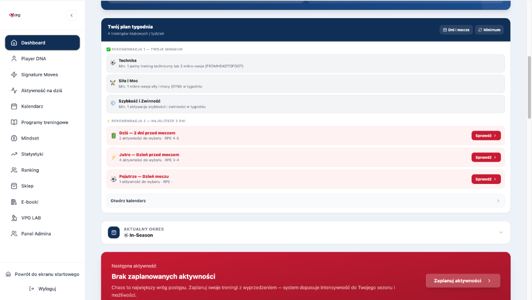Click the Zaplanuj aktywności button
Image resolution: width=532 pixels, height=300 pixels.
tap(463, 281)
